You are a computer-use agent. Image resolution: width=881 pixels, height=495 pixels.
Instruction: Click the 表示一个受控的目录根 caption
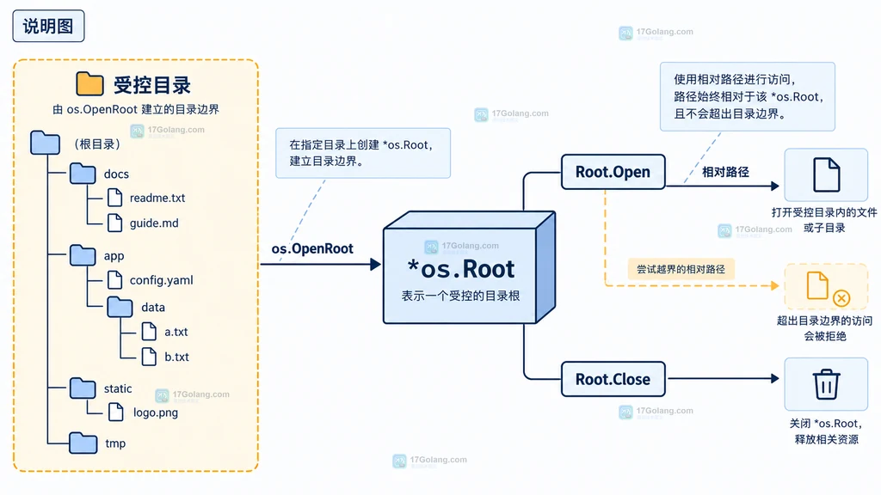click(x=460, y=296)
